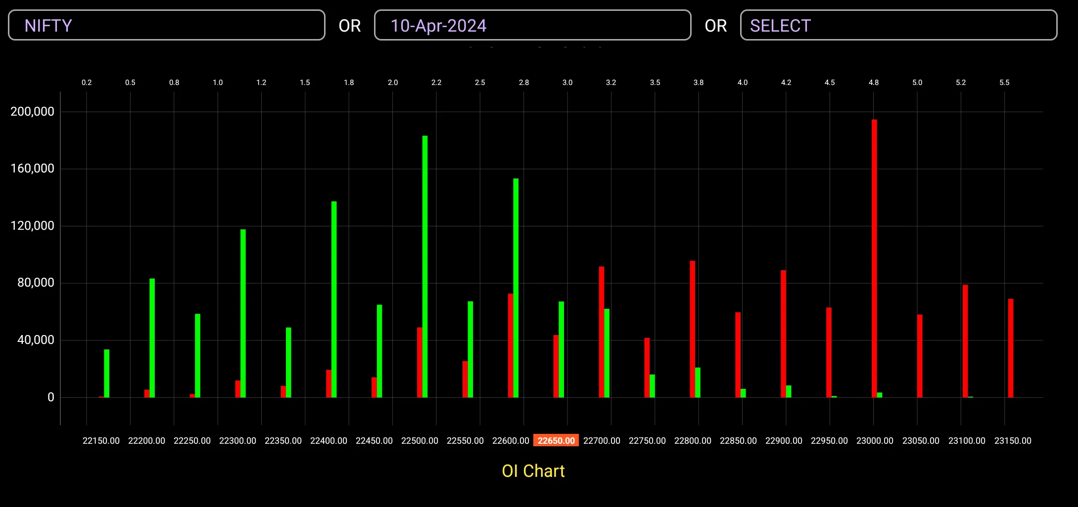1078x507 pixels.
Task: Pick the 22800.00 strike label
Action: [x=693, y=440]
